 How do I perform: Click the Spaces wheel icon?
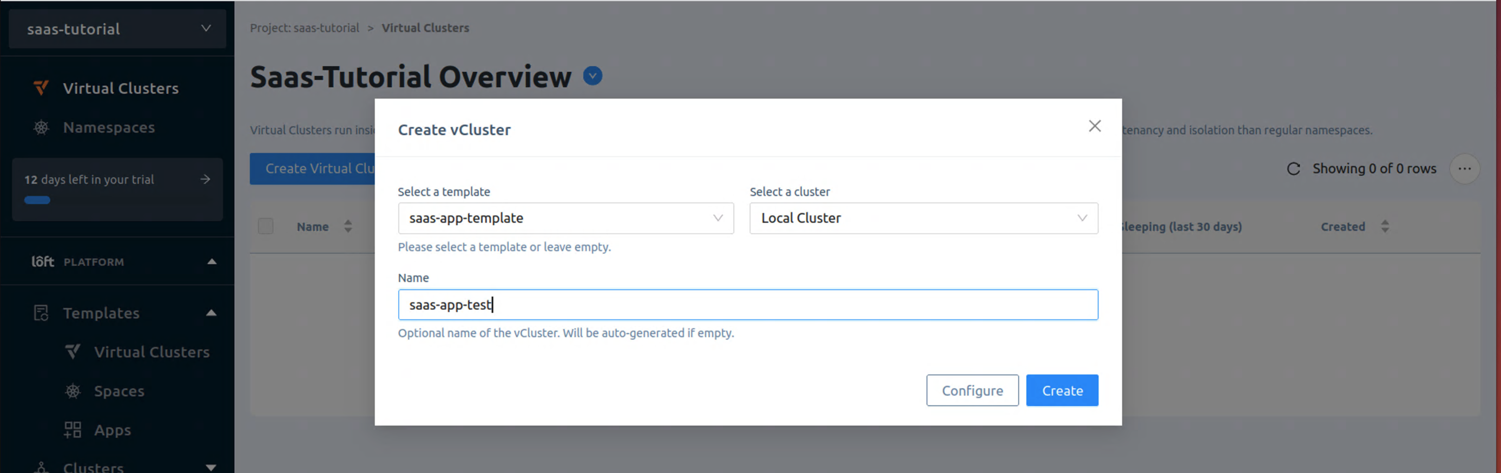(x=73, y=391)
